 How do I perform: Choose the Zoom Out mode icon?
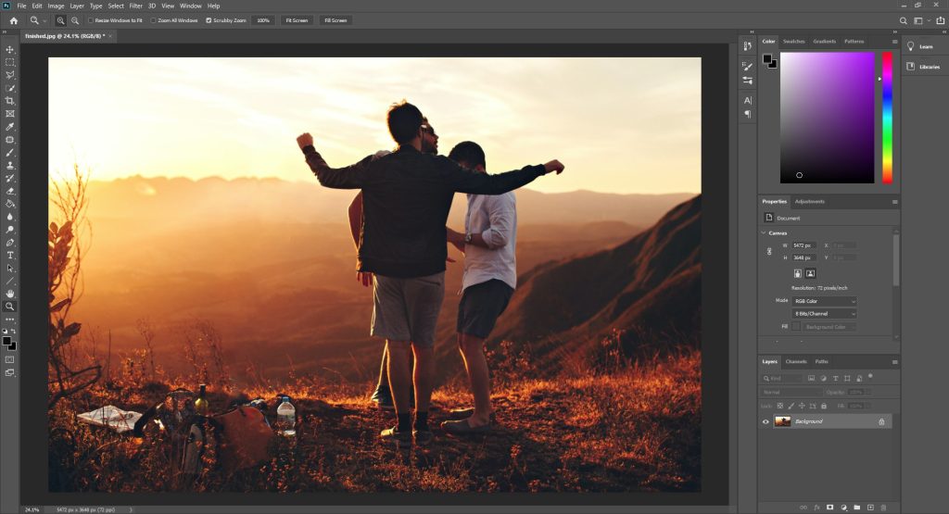[75, 20]
